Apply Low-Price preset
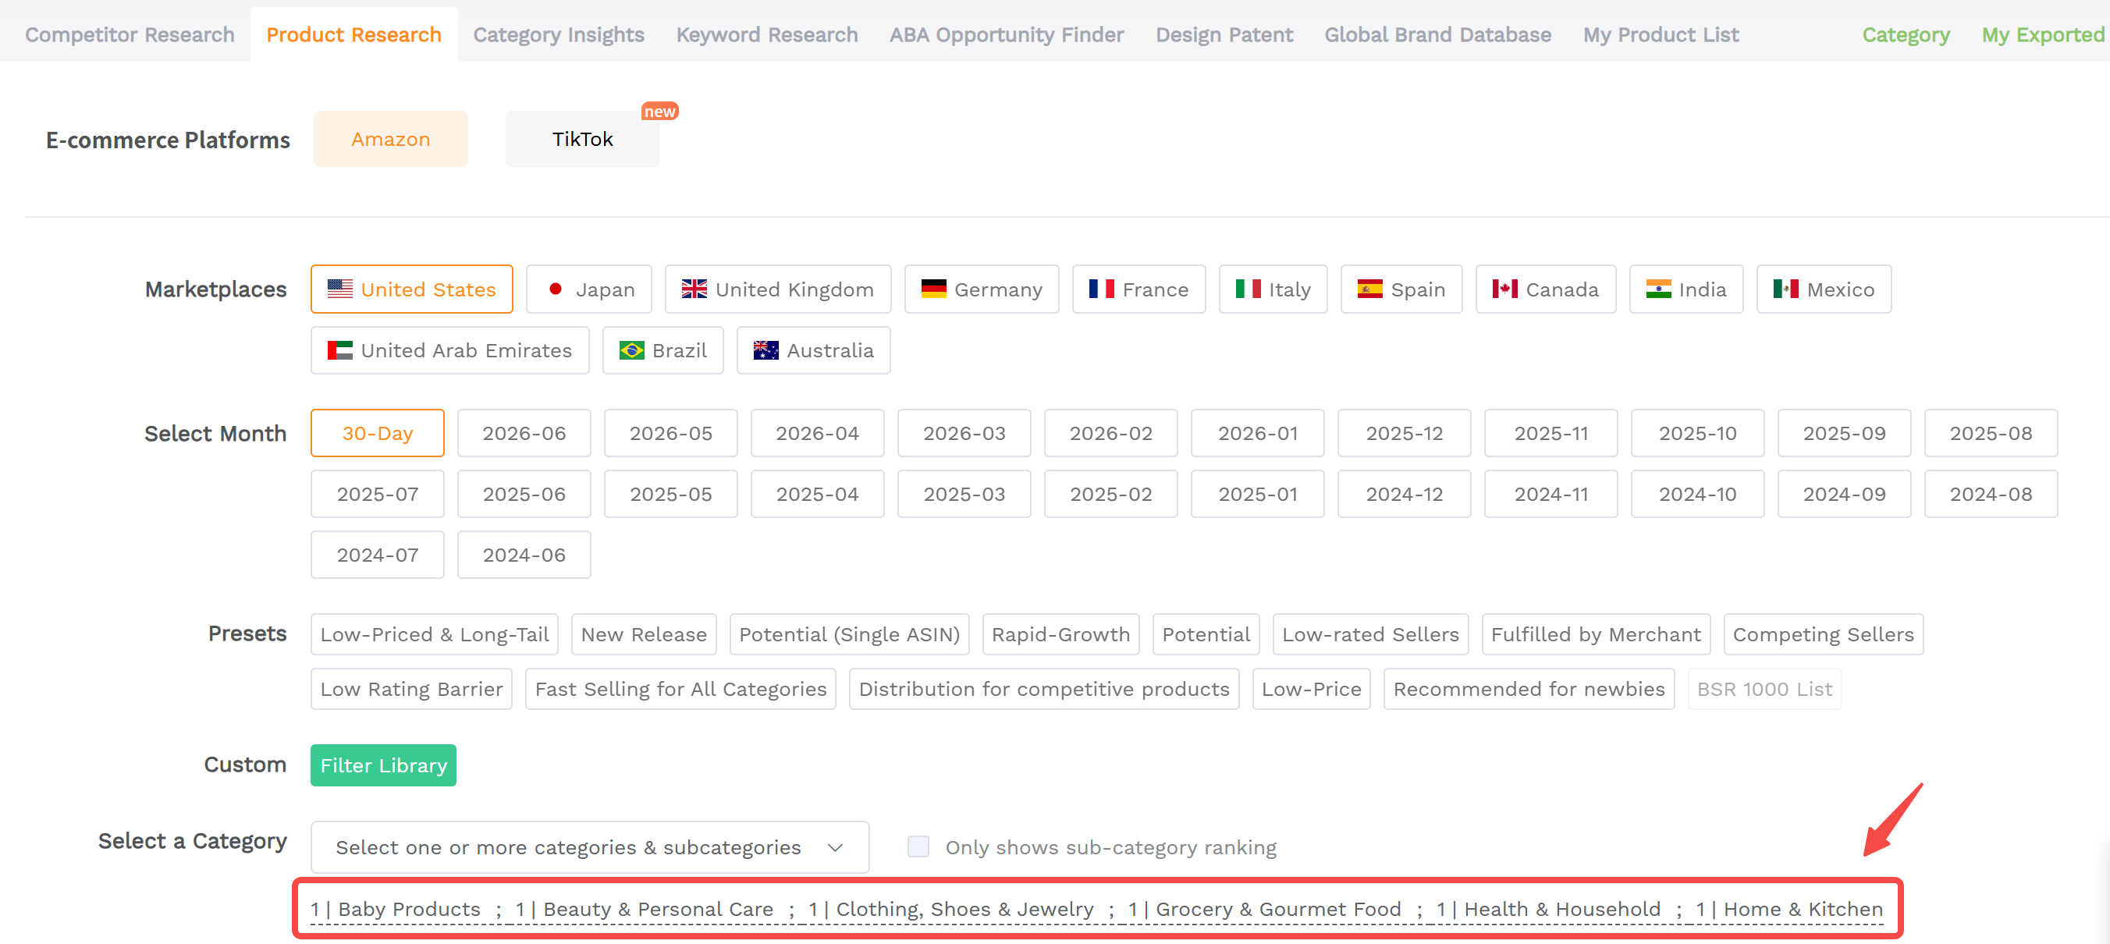The image size is (2110, 944). pyautogui.click(x=1312, y=690)
